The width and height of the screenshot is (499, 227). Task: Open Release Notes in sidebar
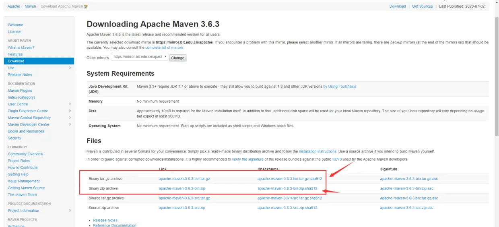[x=20, y=74]
